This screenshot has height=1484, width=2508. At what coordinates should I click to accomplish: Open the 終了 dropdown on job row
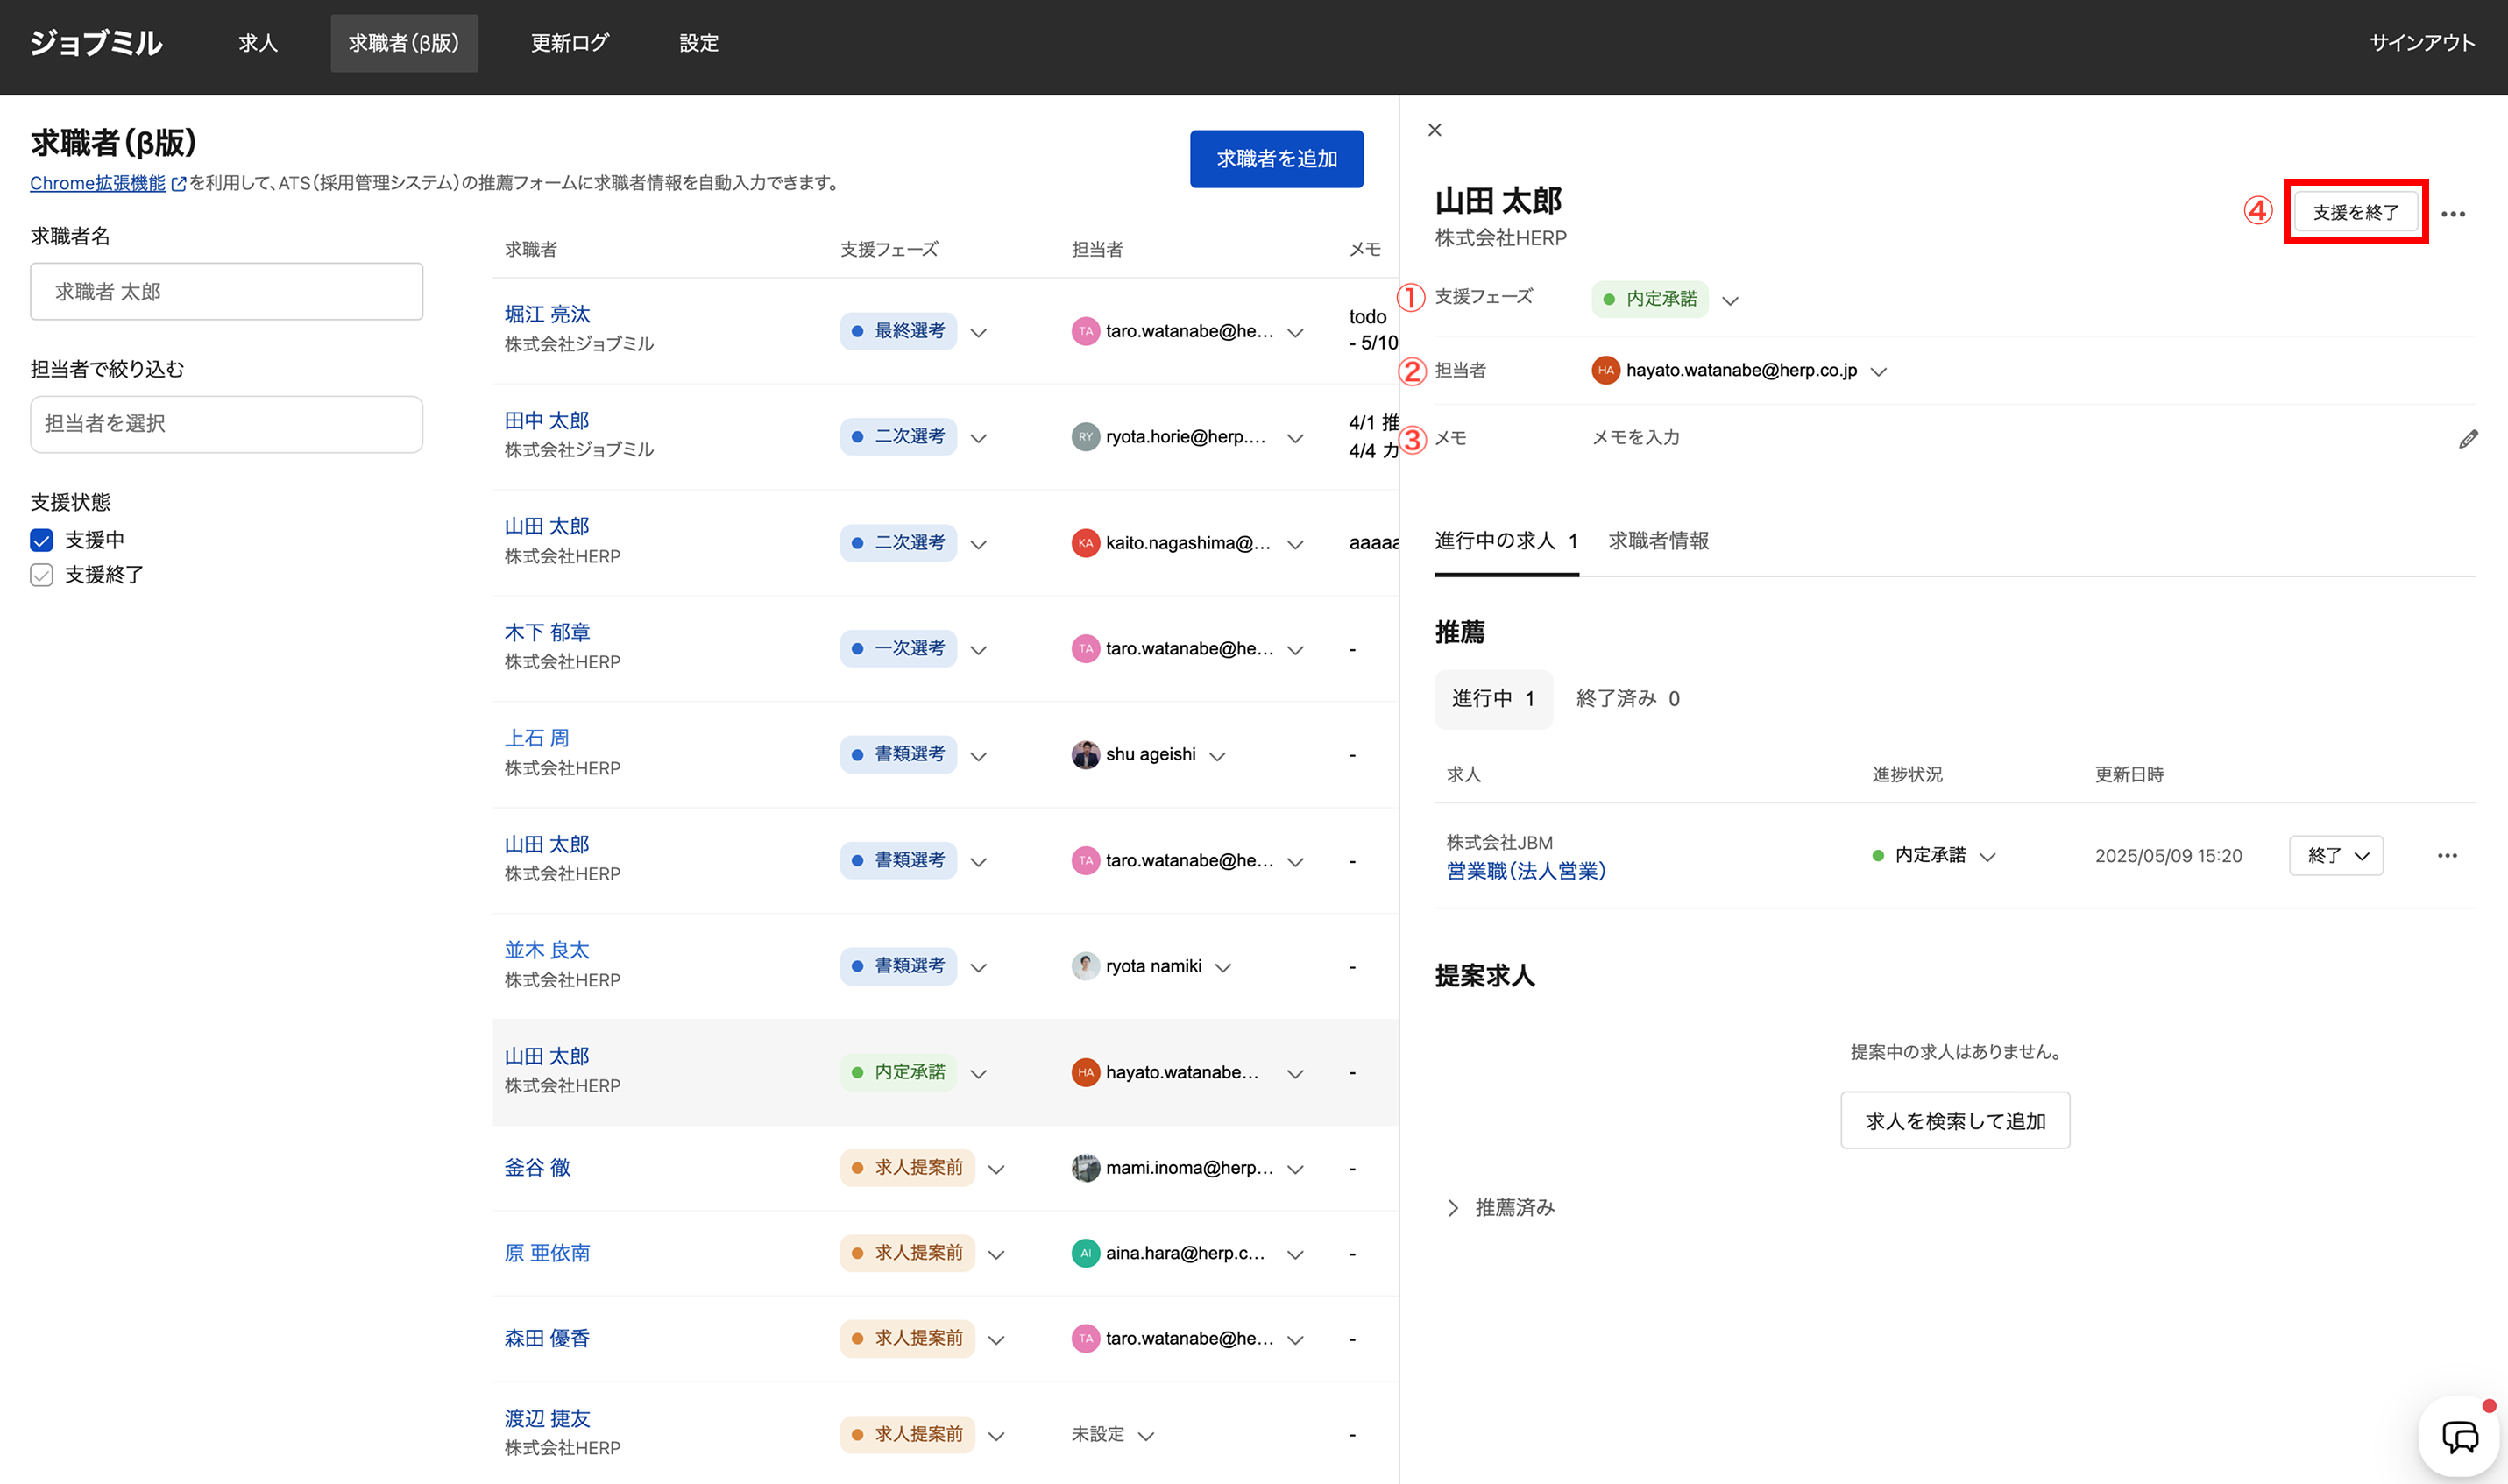[2335, 856]
